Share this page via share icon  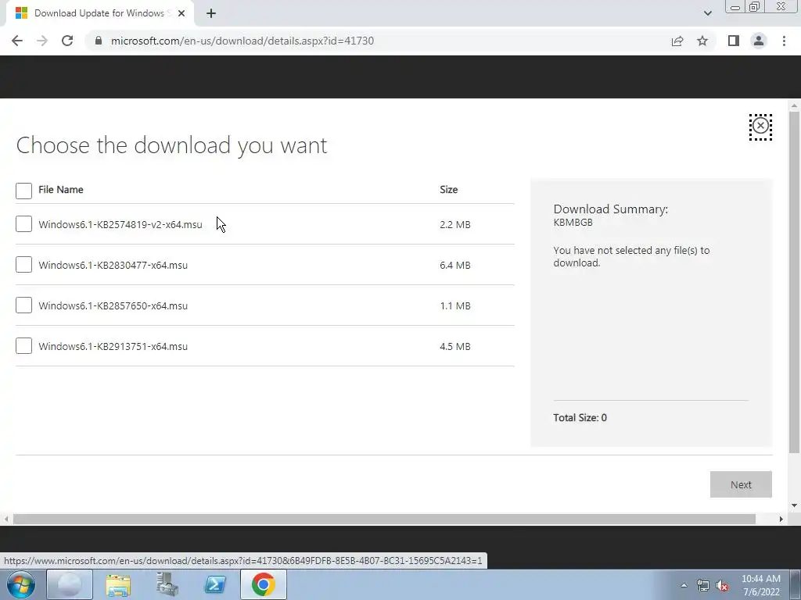pos(677,41)
